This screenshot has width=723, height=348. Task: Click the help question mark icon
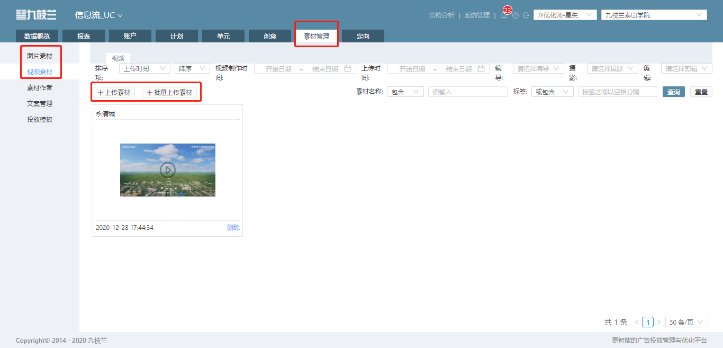coord(516,15)
